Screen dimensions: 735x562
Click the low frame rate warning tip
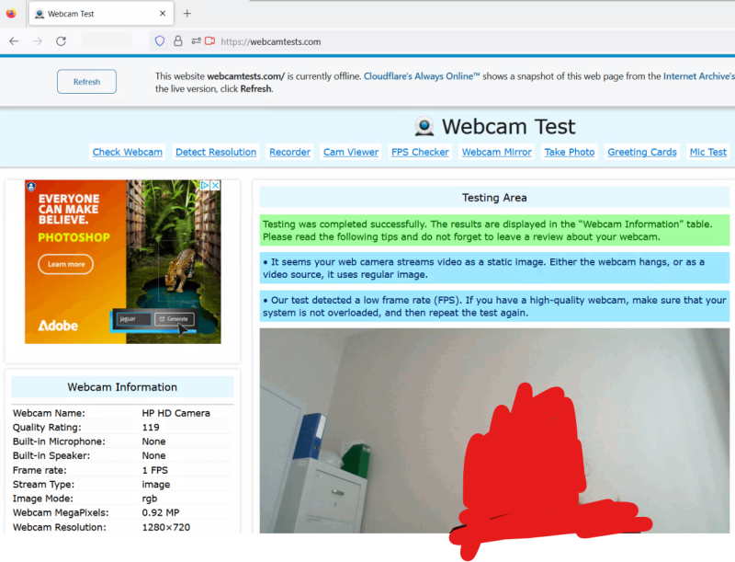pyautogui.click(x=494, y=306)
